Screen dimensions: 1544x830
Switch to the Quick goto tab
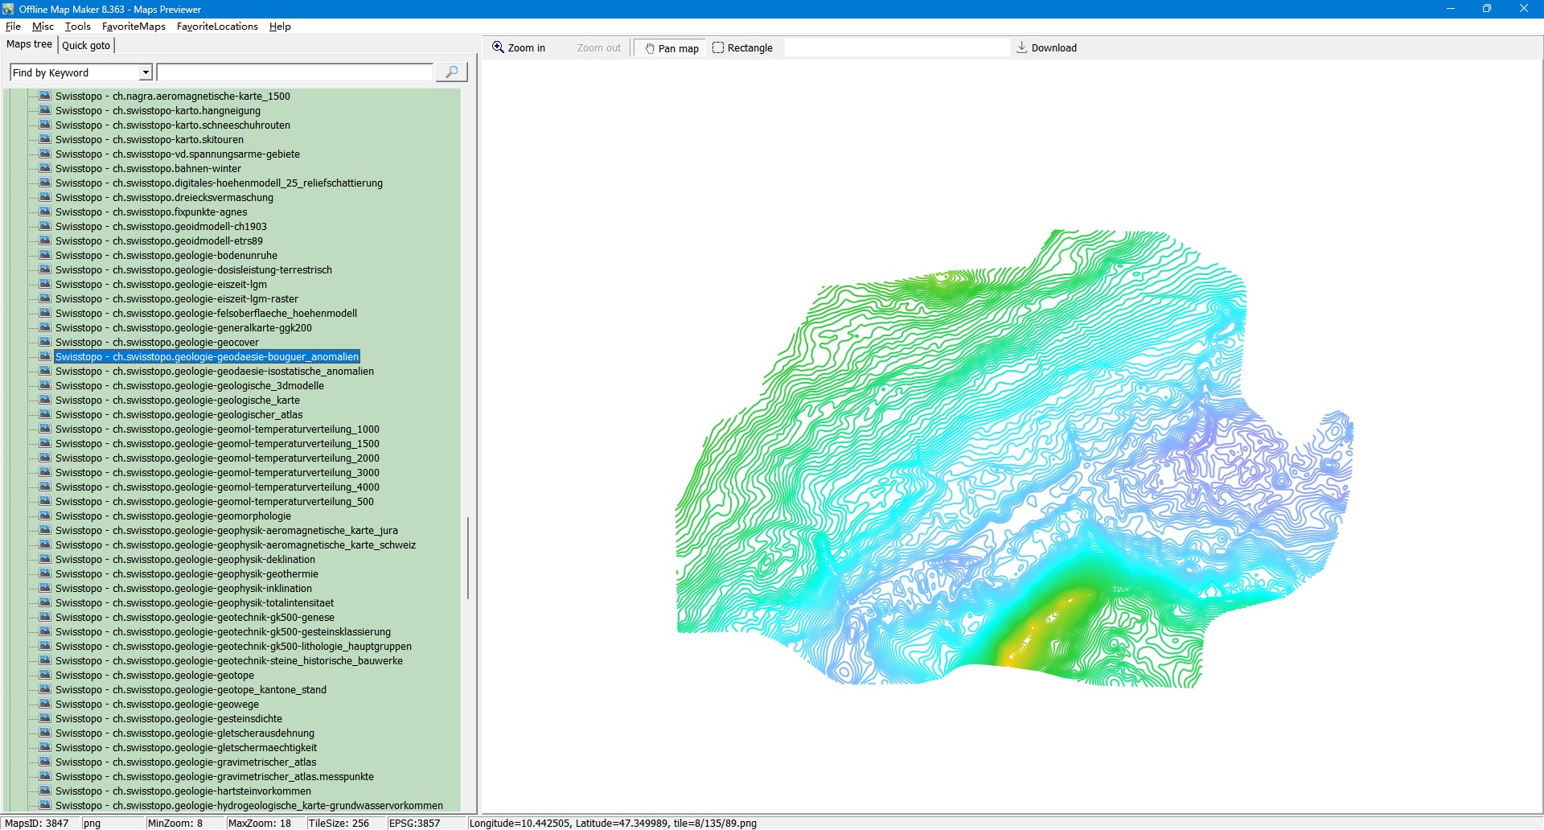pyautogui.click(x=86, y=46)
